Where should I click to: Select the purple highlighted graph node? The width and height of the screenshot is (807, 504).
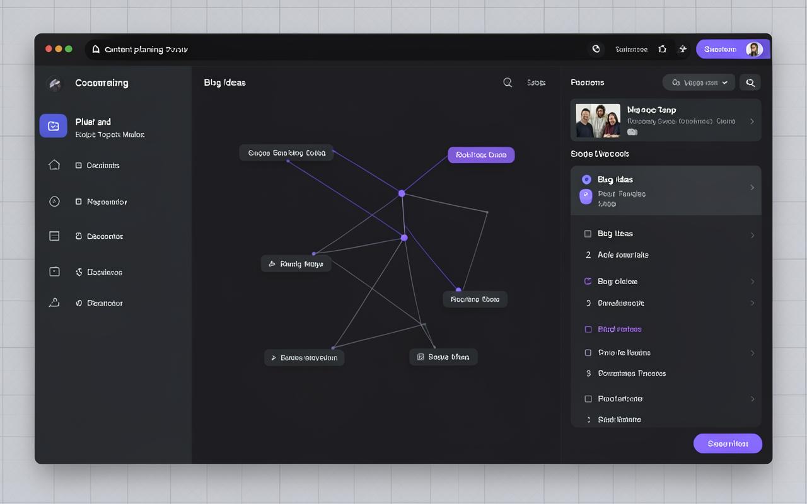point(481,155)
